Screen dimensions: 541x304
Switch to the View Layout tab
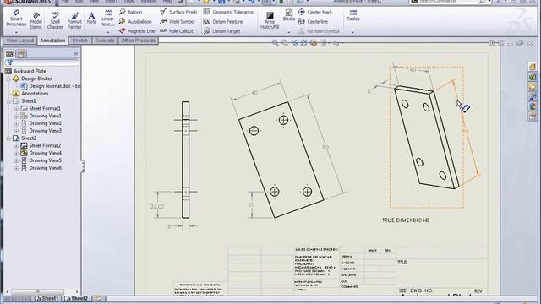20,41
